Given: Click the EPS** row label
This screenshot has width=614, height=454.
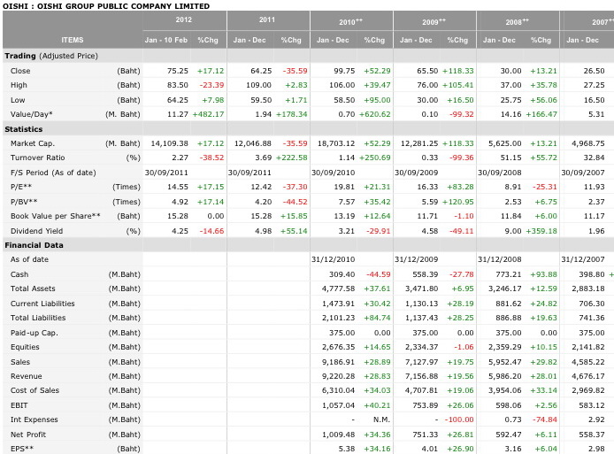Looking at the screenshot, I should point(22,449).
